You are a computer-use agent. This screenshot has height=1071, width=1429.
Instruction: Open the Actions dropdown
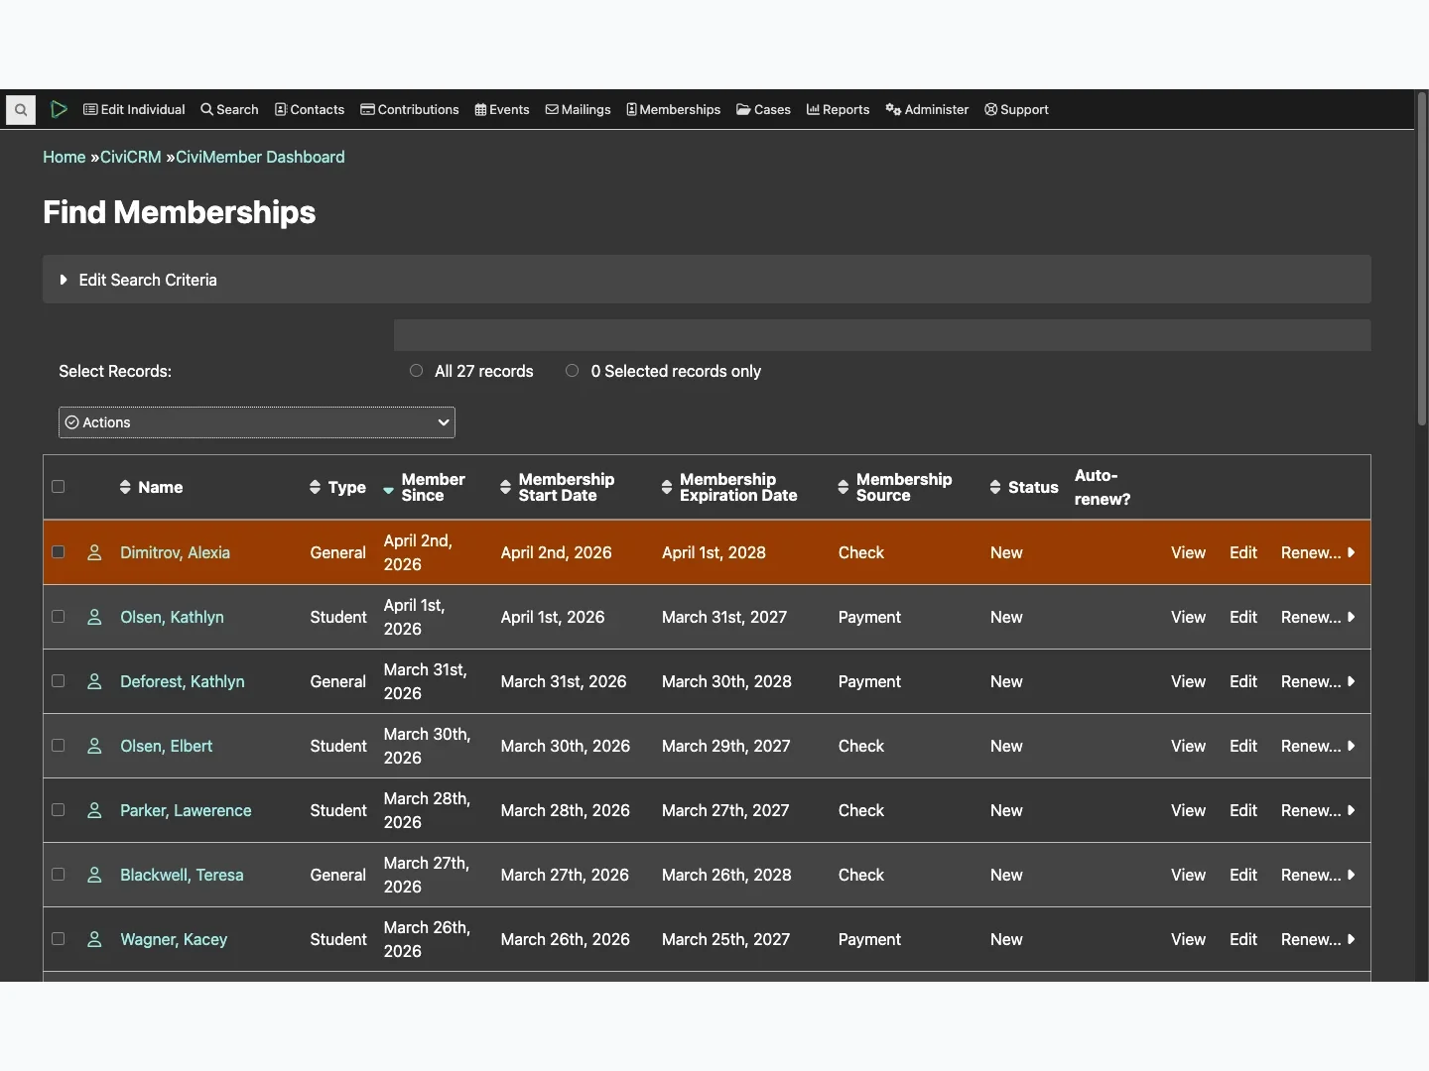pos(257,422)
